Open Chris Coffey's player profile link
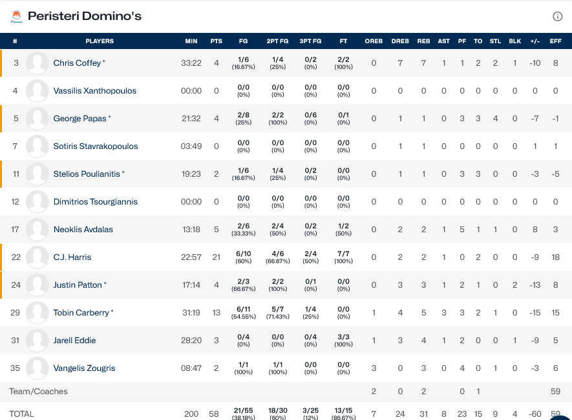The width and height of the screenshot is (572, 420). coord(77,63)
